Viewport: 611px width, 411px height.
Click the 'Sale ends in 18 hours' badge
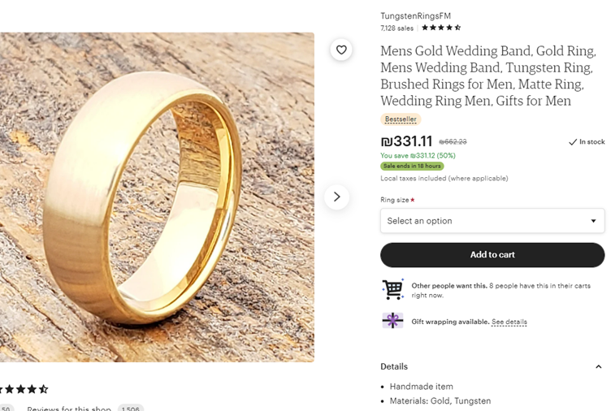click(x=412, y=167)
